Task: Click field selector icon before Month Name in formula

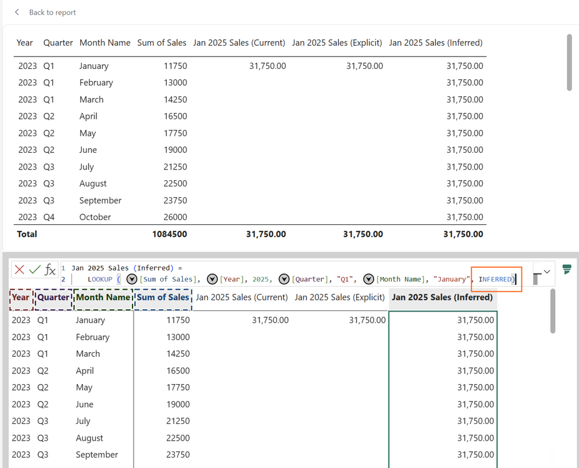Action: pos(369,279)
